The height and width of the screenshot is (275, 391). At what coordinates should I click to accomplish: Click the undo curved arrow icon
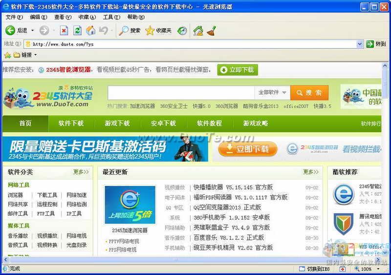(103, 30)
